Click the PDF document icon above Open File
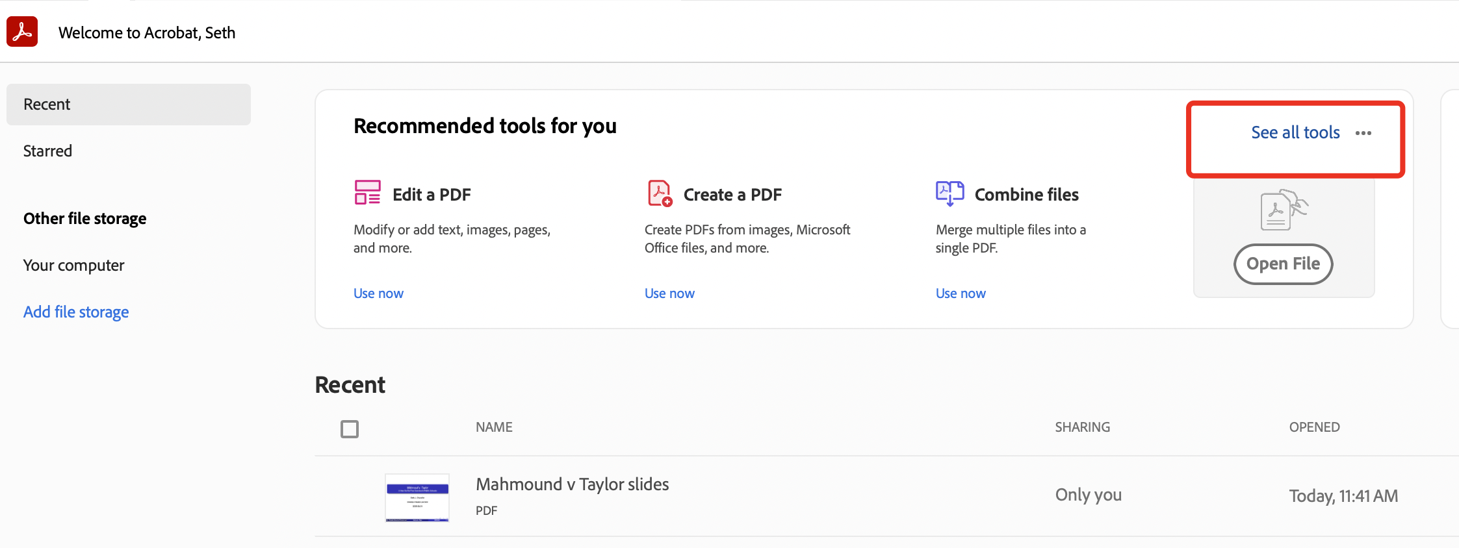The width and height of the screenshot is (1459, 548). click(x=1284, y=210)
